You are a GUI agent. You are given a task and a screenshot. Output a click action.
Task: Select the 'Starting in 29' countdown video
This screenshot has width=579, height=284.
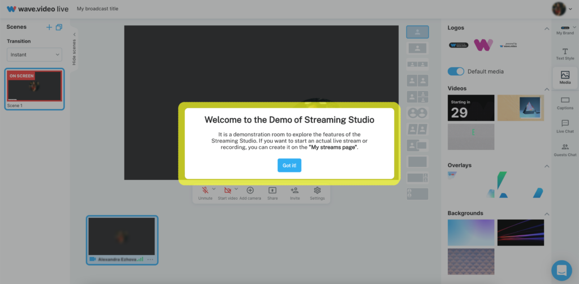pos(471,108)
